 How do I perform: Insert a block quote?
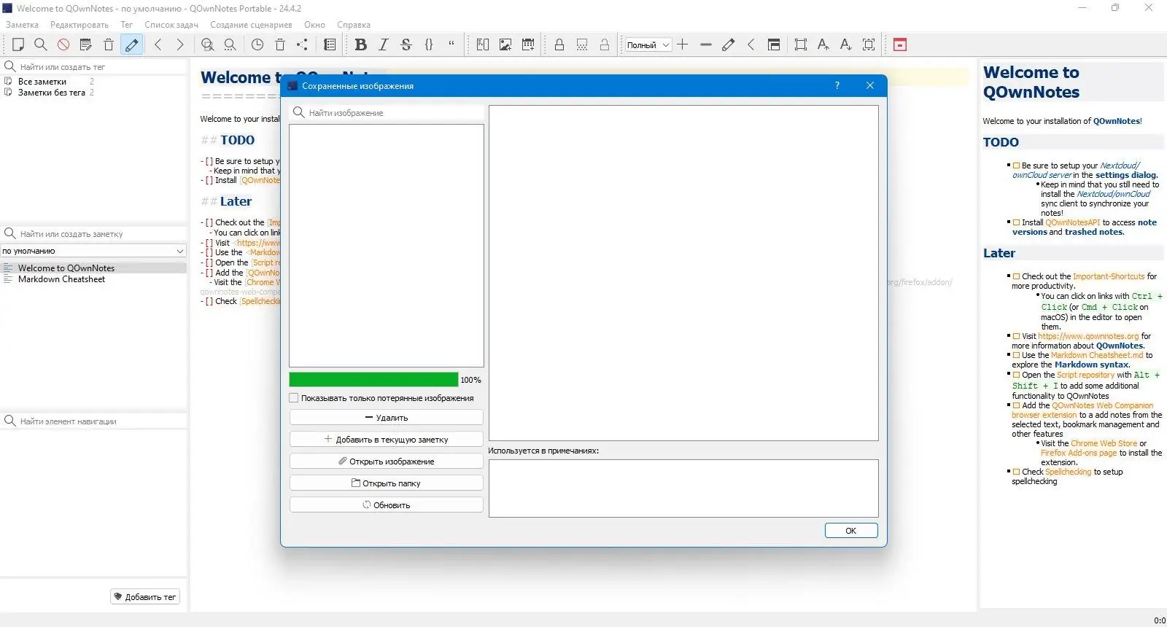tap(451, 44)
